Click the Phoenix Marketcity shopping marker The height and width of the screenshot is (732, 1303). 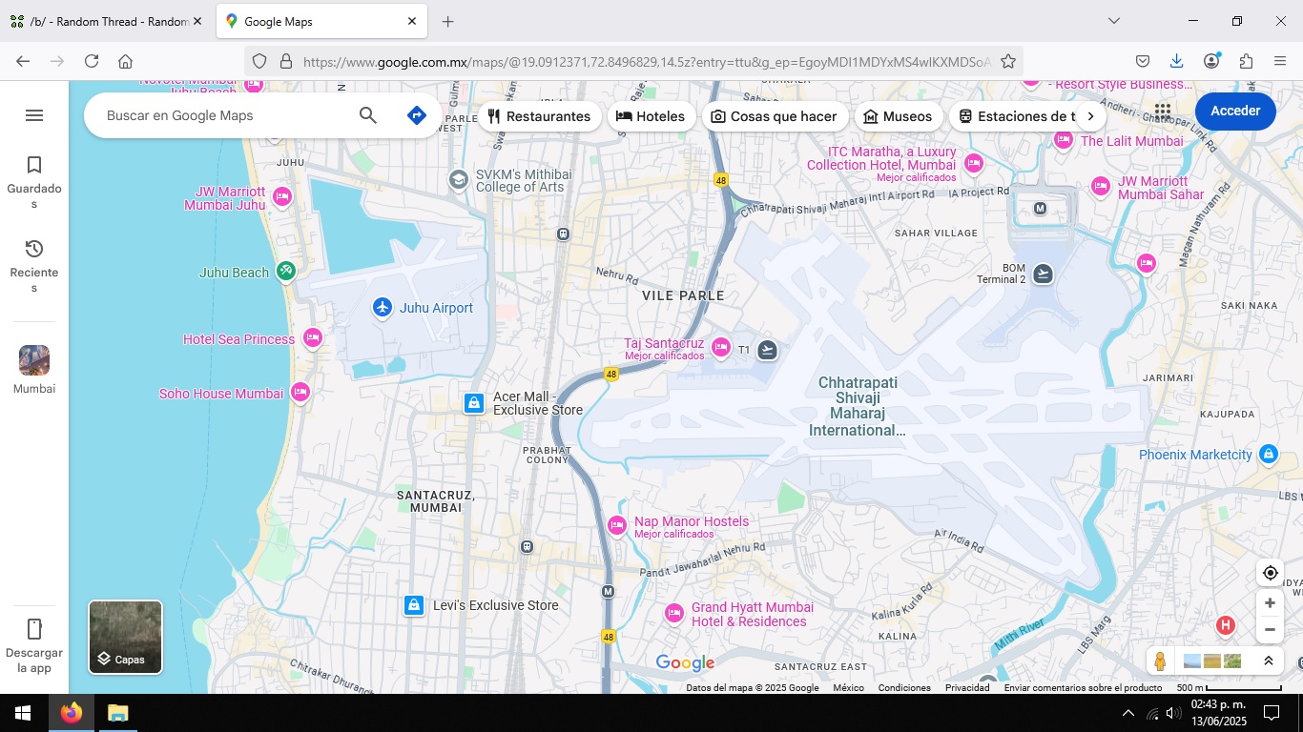(x=1268, y=455)
